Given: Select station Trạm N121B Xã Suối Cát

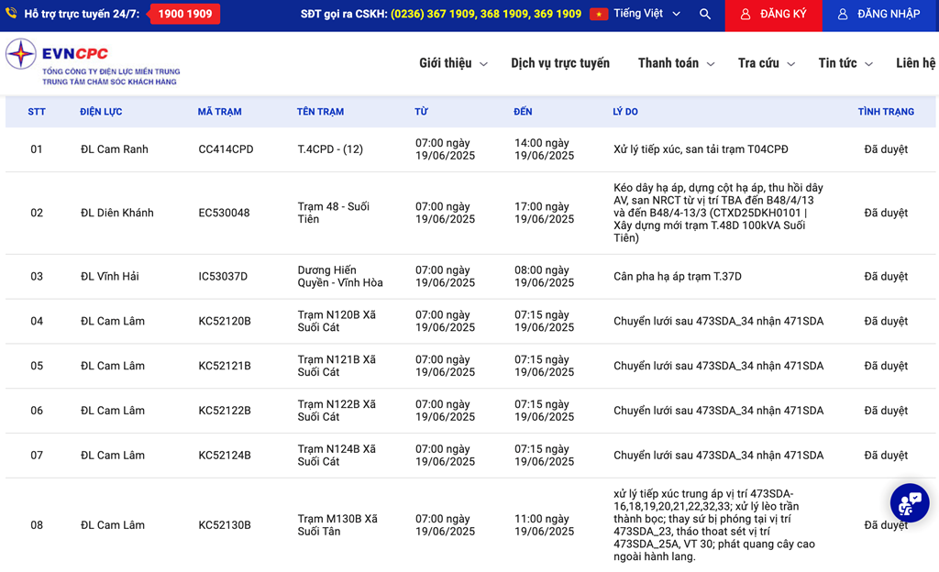Looking at the screenshot, I should (x=337, y=366).
